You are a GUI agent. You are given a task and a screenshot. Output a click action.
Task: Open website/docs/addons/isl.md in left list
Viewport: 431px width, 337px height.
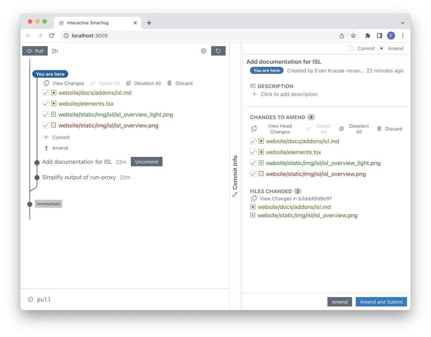(95, 93)
